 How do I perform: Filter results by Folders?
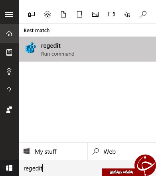(x=79, y=14)
